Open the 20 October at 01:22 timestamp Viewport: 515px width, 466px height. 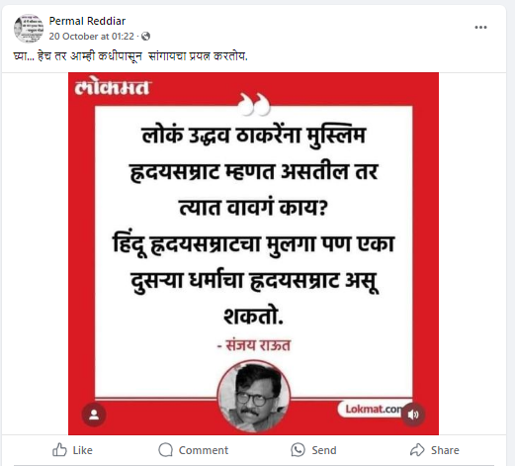92,37
